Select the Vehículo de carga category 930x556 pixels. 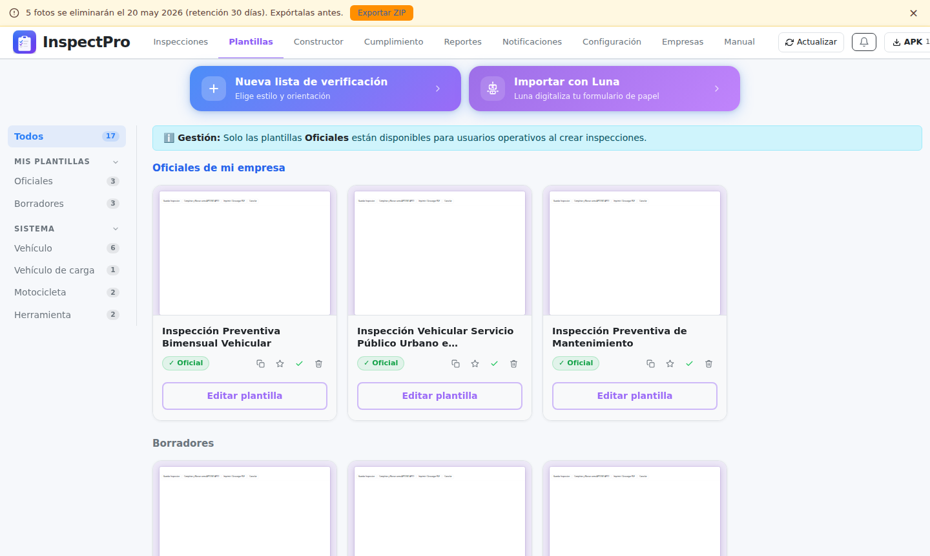point(67,270)
